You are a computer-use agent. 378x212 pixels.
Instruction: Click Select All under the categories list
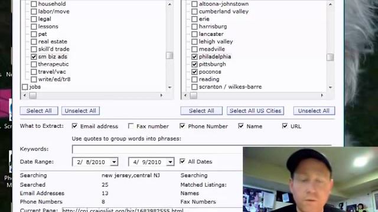coord(39,111)
